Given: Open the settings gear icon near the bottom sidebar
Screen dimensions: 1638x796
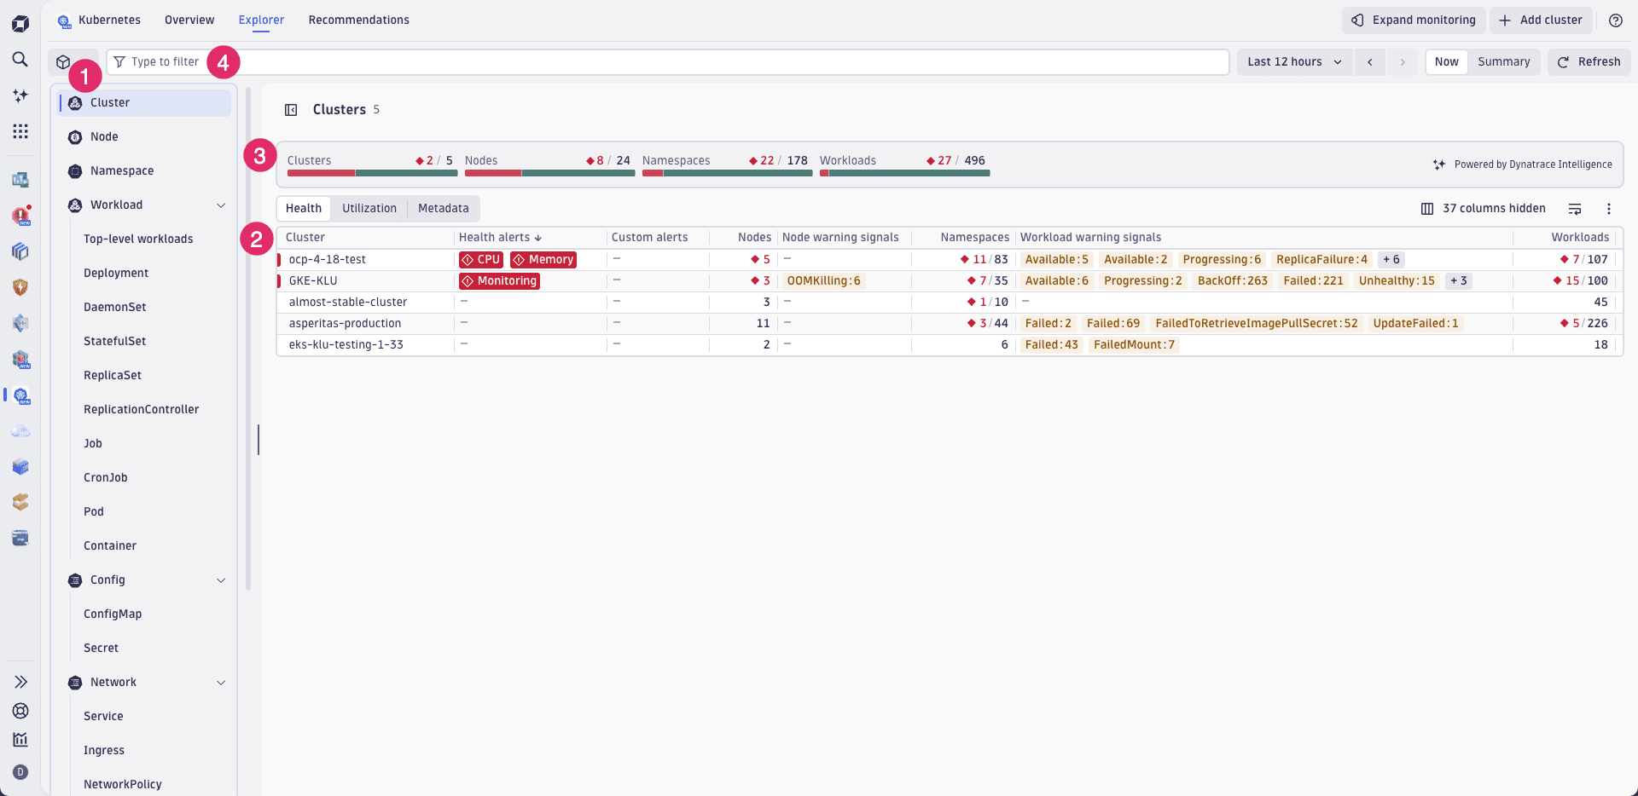Looking at the screenshot, I should pos(20,711).
